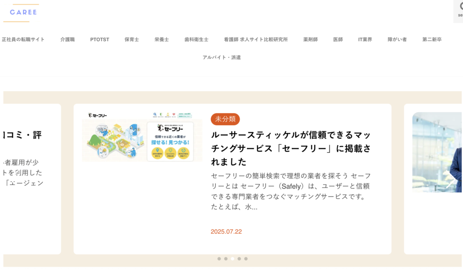Screen dimensions: 463x269
Task: Click the active third carousel dot
Action: tap(232, 259)
